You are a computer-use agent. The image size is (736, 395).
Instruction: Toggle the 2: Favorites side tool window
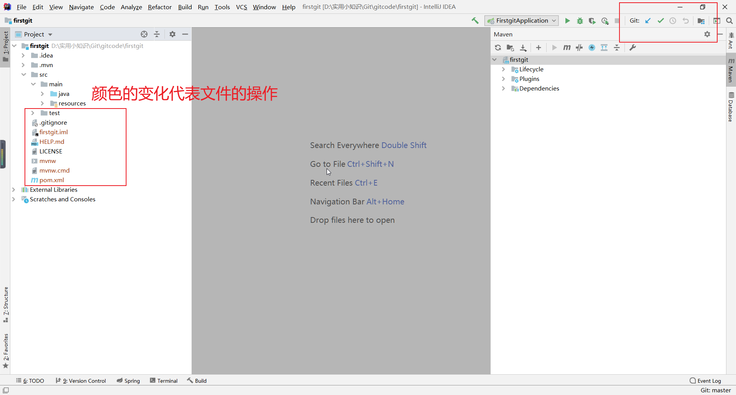click(x=6, y=351)
